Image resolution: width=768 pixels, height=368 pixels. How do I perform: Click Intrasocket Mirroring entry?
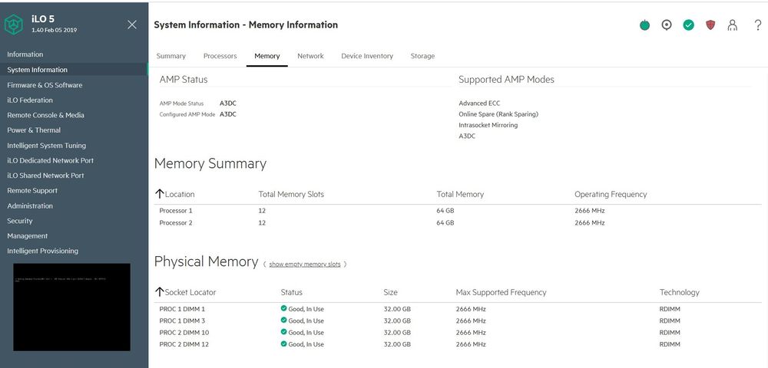point(488,125)
